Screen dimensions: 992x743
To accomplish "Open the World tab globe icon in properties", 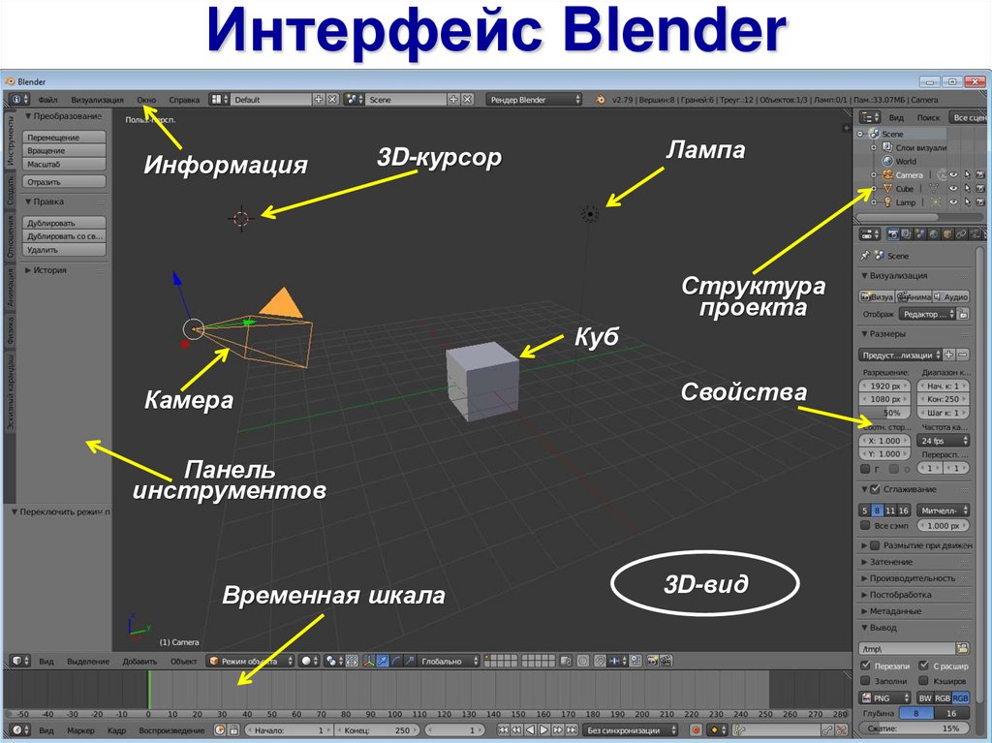I will coord(934,234).
